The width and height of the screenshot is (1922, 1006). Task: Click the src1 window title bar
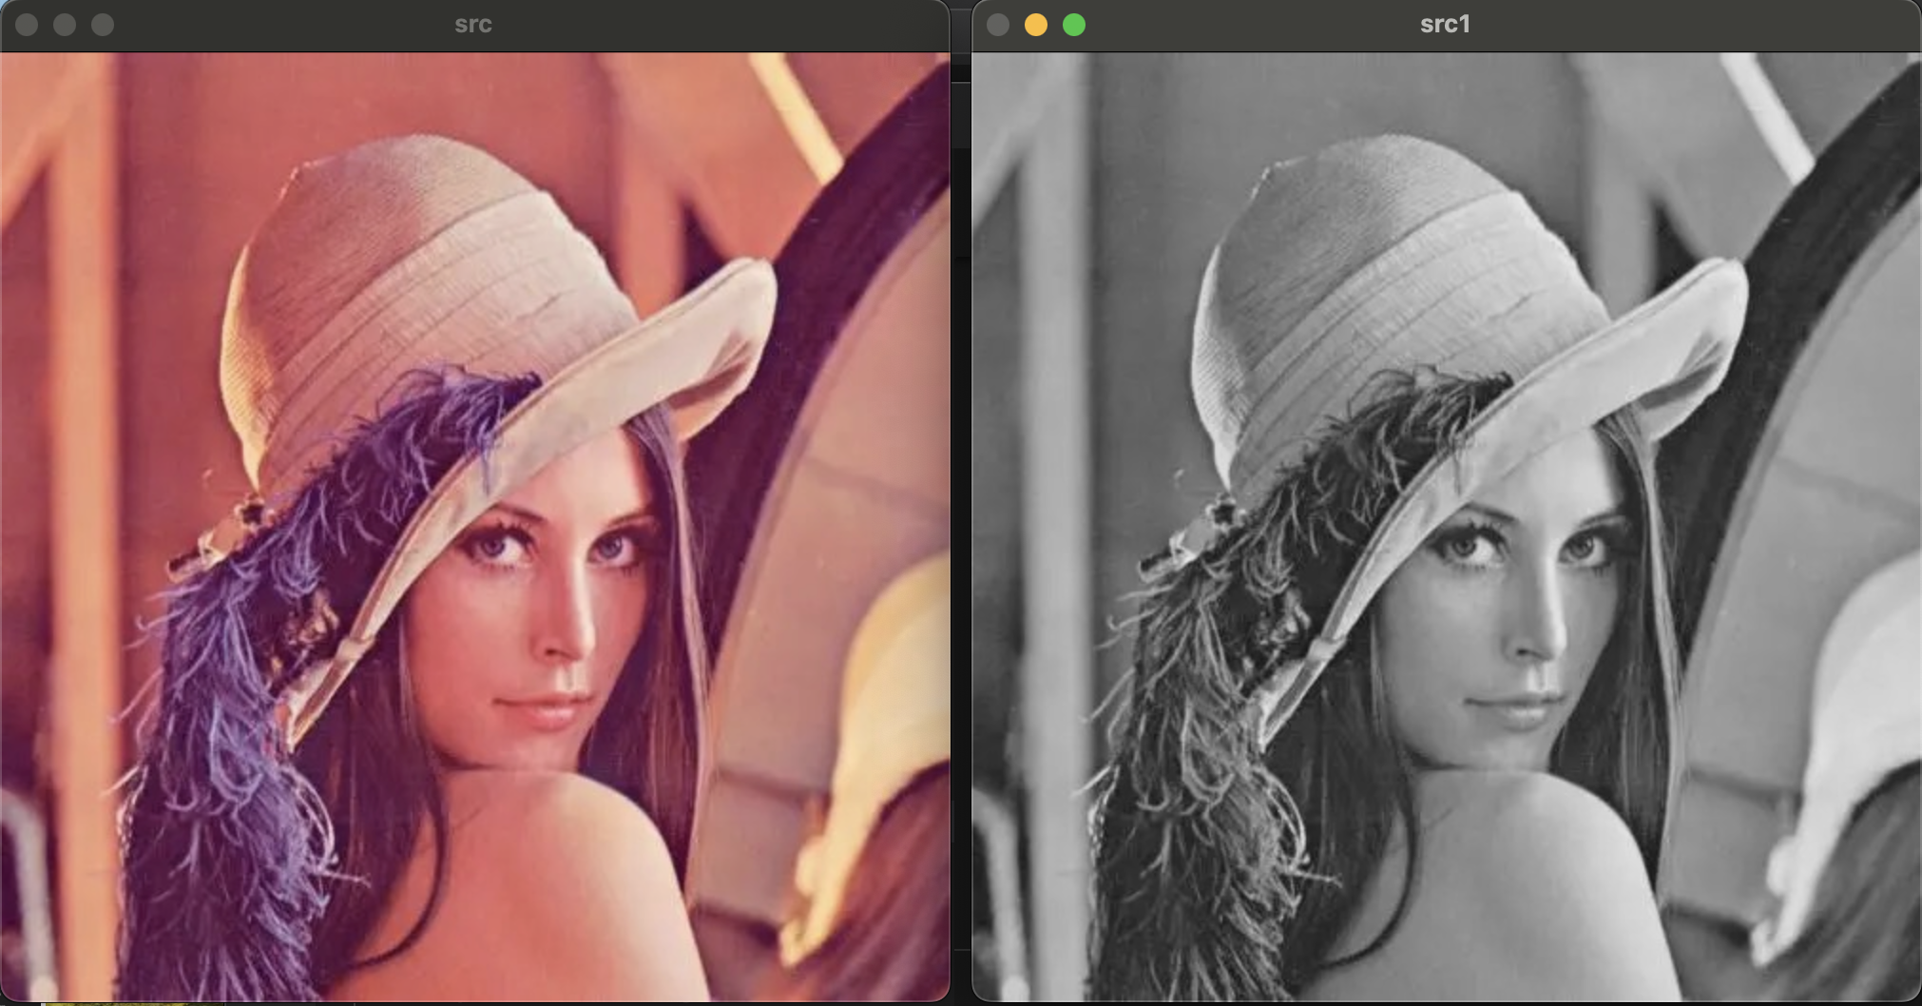tap(1445, 25)
